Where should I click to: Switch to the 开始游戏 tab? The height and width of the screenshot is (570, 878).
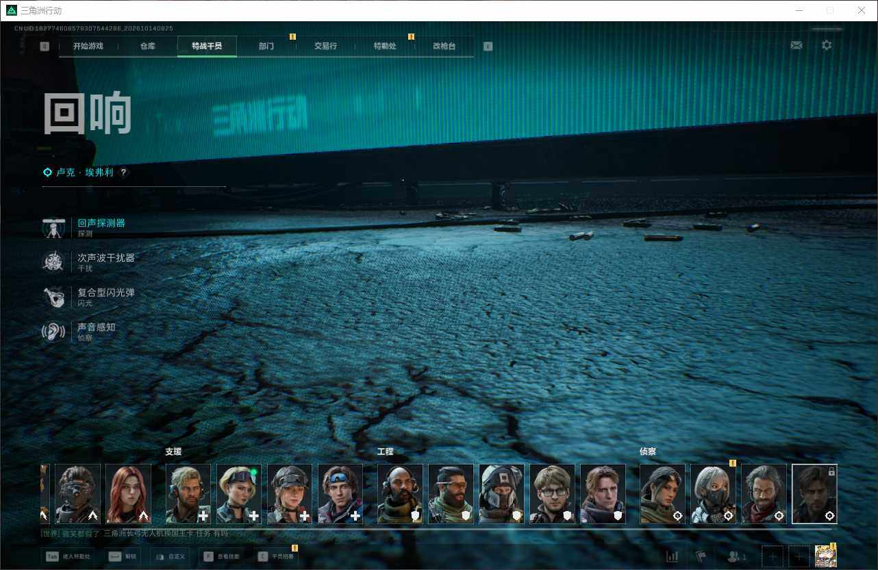pos(88,46)
